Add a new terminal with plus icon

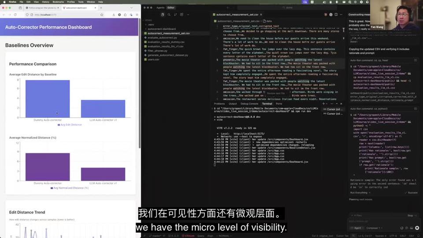[x=323, y=104]
